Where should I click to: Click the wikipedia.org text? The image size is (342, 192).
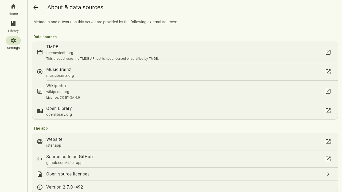[58, 92]
